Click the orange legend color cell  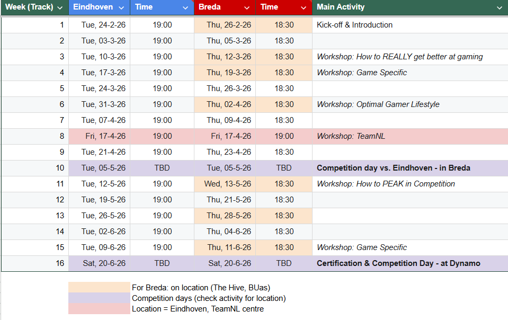click(99, 287)
